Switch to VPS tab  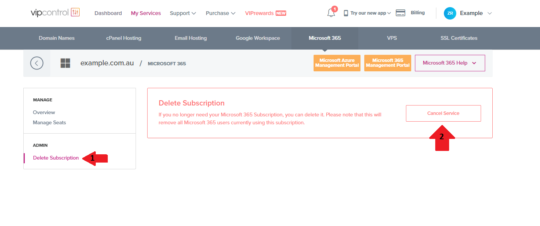(392, 38)
